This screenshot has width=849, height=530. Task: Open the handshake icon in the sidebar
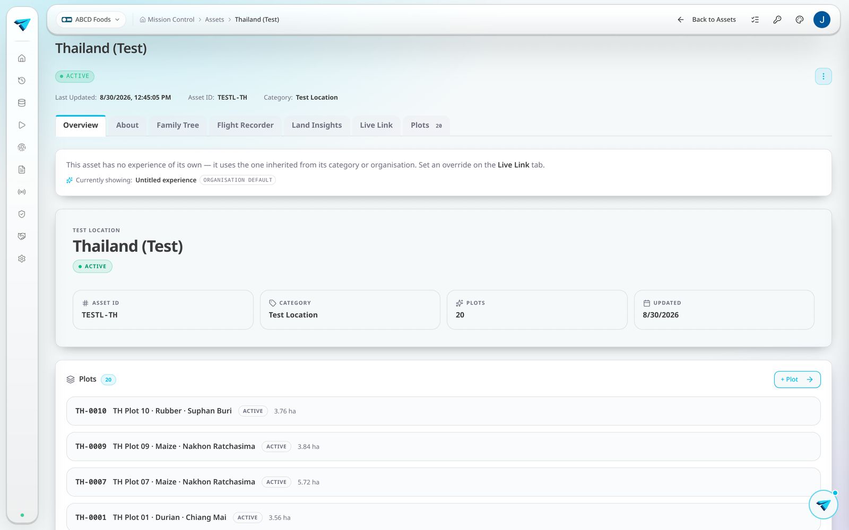tap(22, 236)
